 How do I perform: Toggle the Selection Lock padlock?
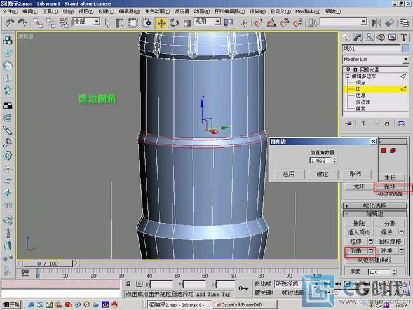[128, 284]
